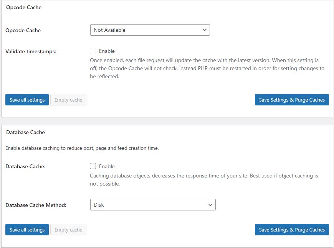Click the Enable label for Database Cache
Image resolution: width=334 pixels, height=248 pixels.
tap(107, 166)
